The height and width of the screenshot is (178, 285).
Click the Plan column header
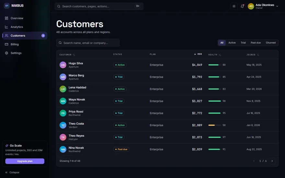click(x=153, y=54)
